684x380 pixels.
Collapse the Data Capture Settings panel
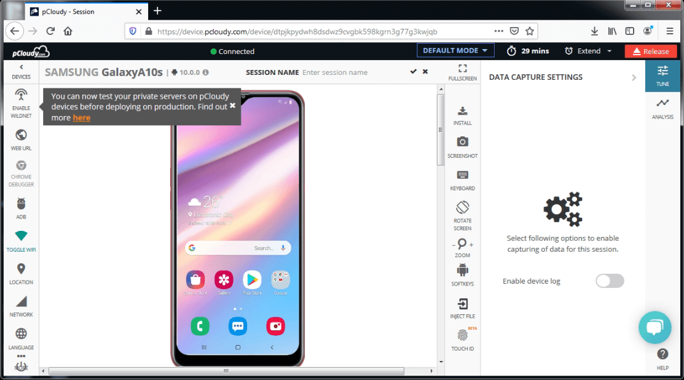(x=634, y=77)
